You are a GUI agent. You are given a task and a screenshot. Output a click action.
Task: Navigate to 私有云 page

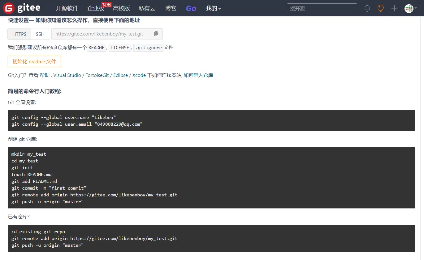click(147, 8)
